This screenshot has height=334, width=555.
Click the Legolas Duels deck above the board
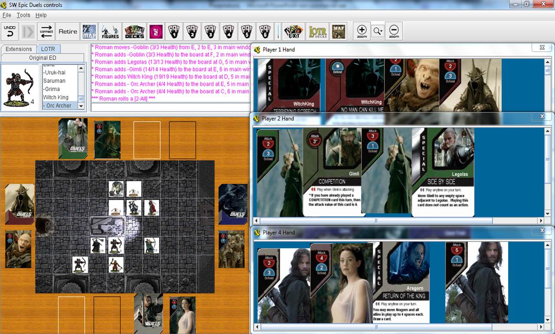[73, 138]
